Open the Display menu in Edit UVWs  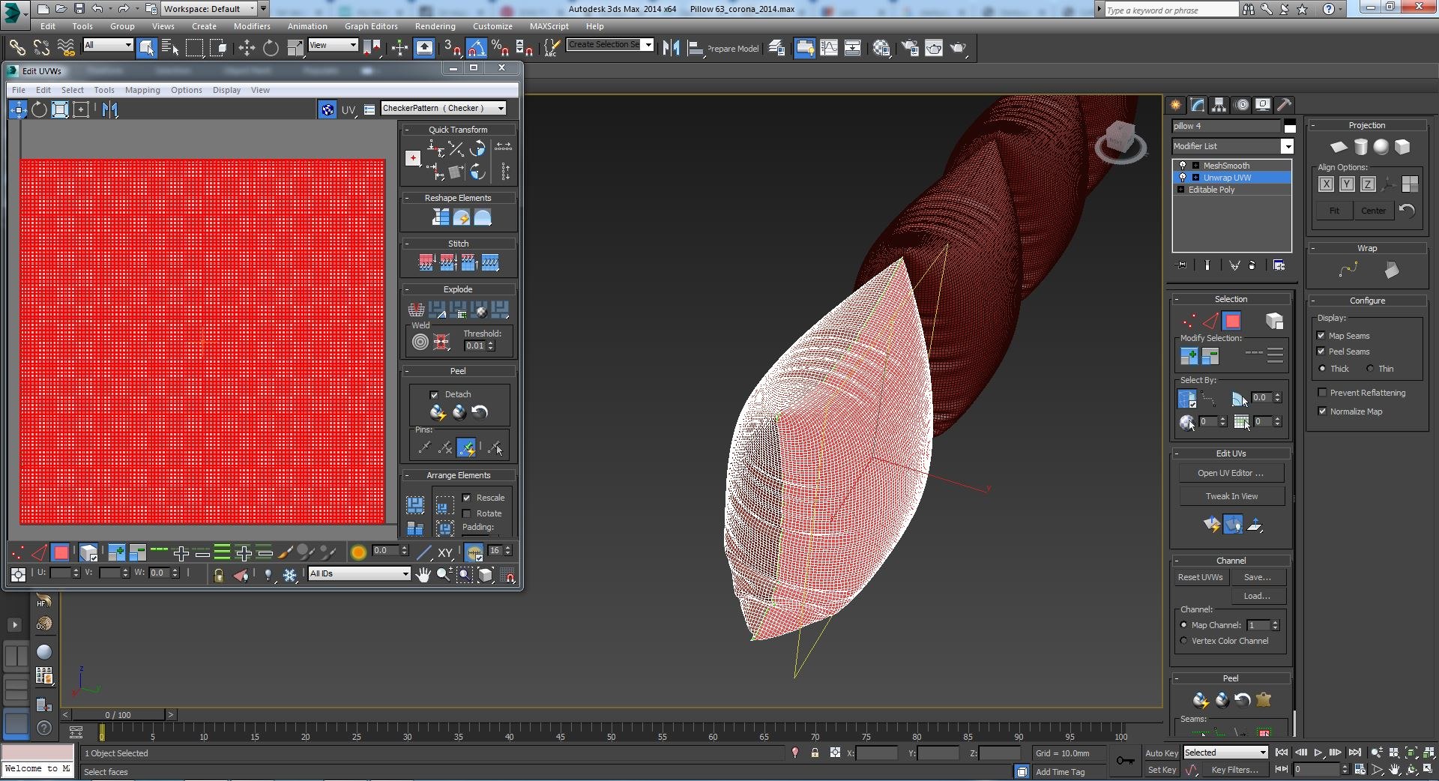tap(226, 90)
